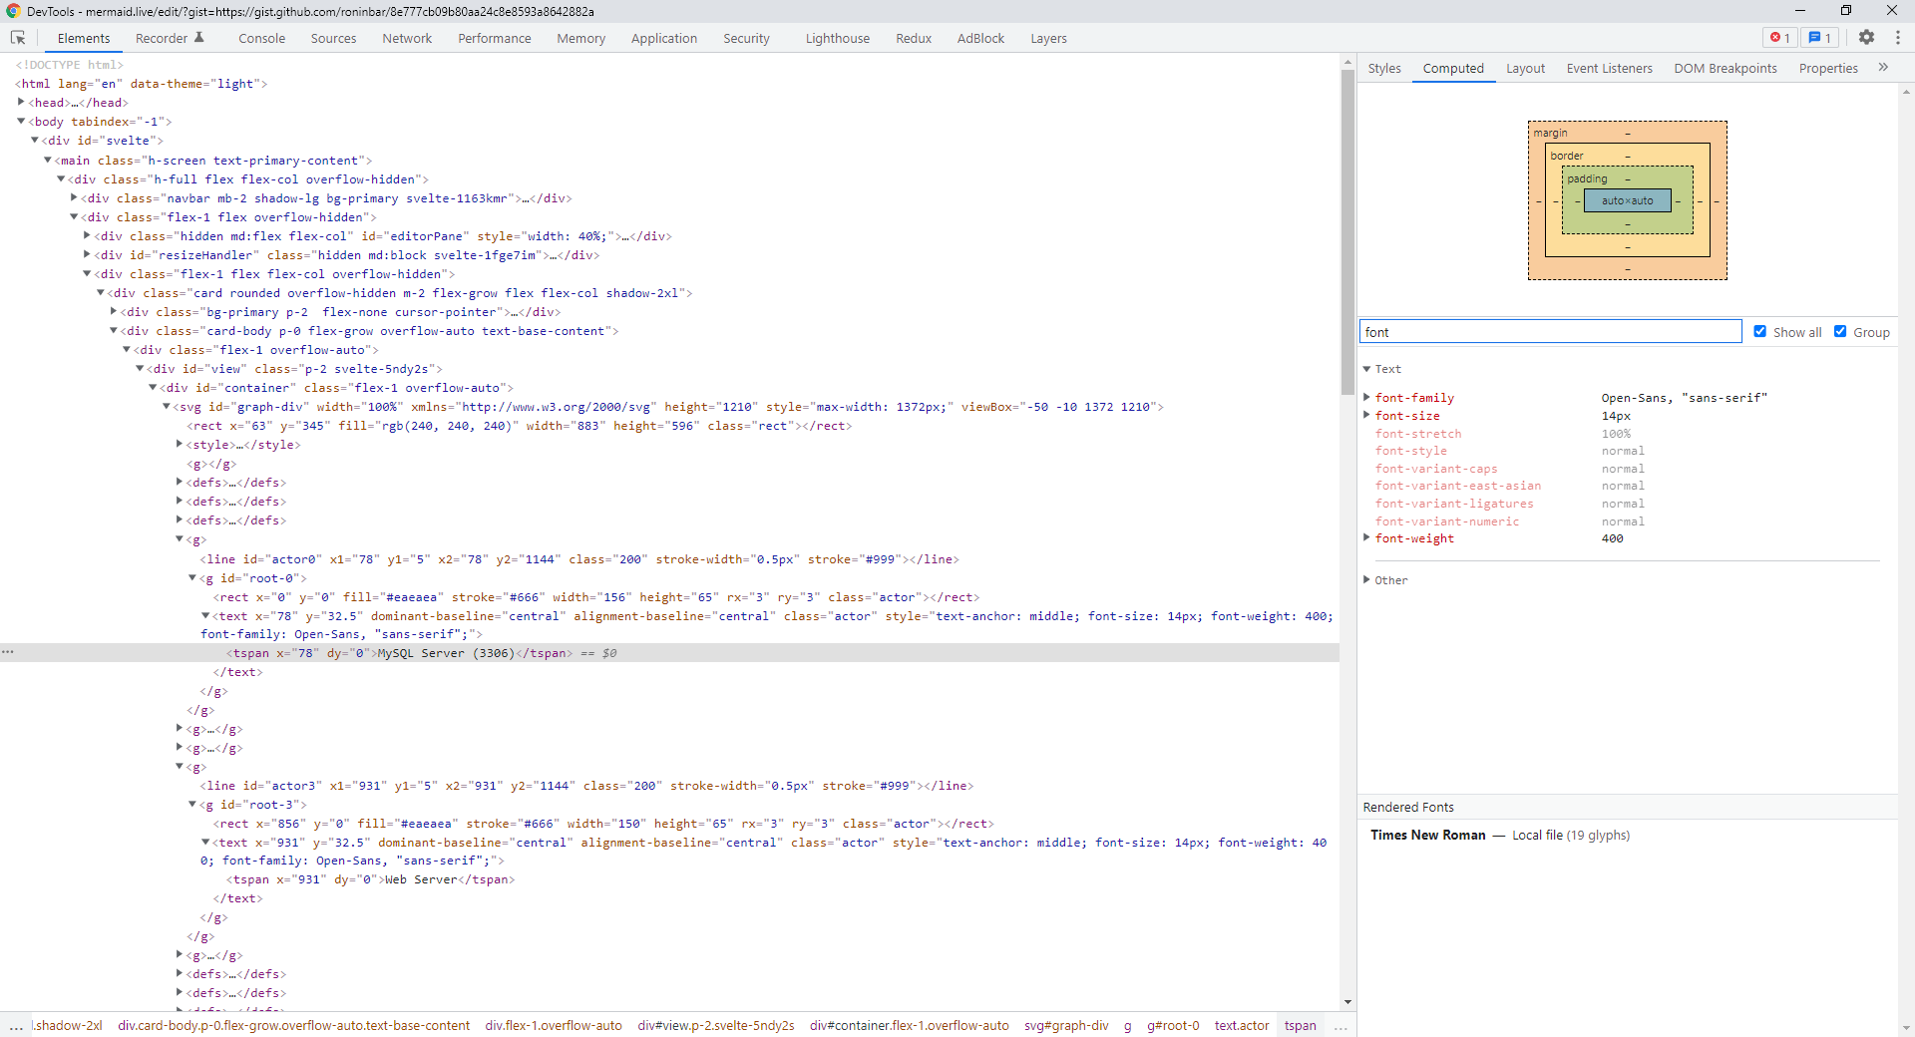This screenshot has height=1037, width=1915.
Task: Open the breadcrumb overflow ellipsis icon
Action: (16, 1026)
